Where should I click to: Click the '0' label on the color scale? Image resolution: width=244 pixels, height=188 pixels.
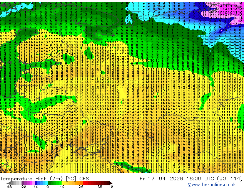(48, 186)
